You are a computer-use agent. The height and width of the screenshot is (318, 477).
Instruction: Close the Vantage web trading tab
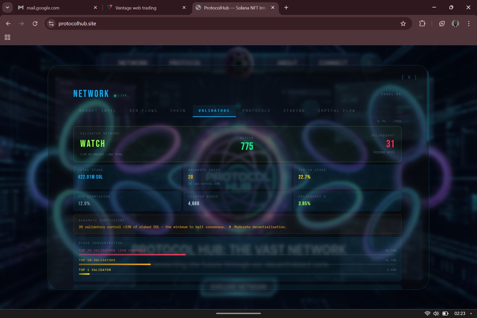(184, 8)
